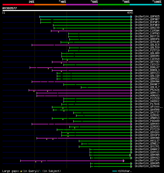Click the yellow gap marker under Q05145

68,43
